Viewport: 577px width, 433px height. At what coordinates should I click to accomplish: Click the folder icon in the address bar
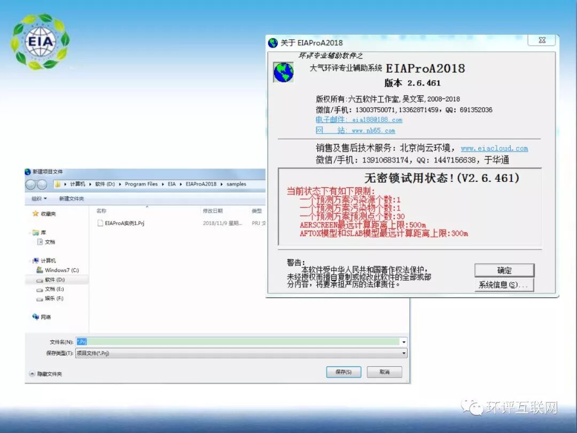57,184
